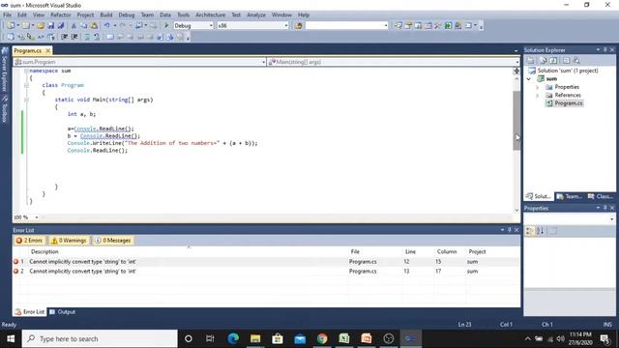Screen dimensions: 619x348
Task: Toggle auto-hide pin on Error List panel
Action: point(510,230)
